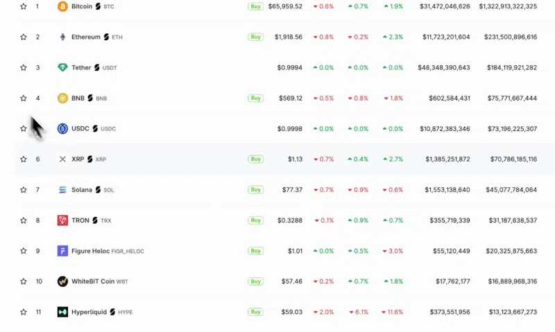Click the swap badge next to USDC name

tap(95, 129)
